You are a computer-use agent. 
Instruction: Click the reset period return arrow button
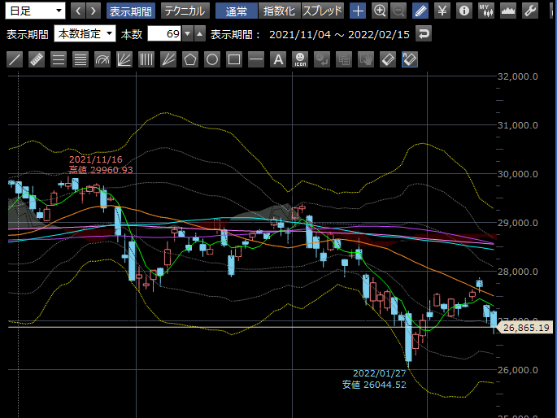[x=423, y=34]
